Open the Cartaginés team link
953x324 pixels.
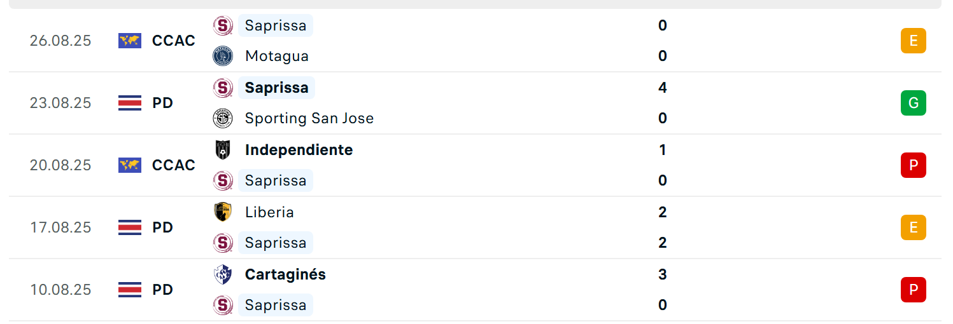click(x=285, y=274)
